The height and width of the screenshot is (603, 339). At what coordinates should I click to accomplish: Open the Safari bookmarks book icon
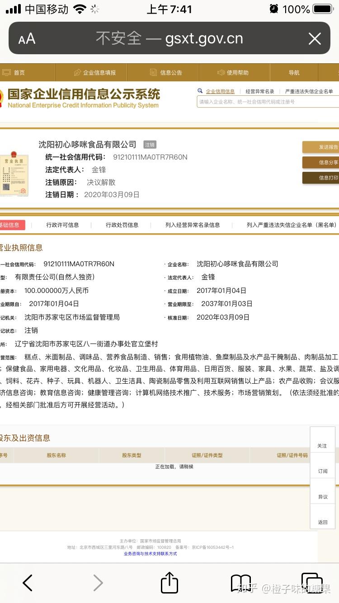pos(241,583)
